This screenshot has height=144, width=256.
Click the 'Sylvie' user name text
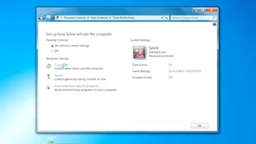(154, 48)
